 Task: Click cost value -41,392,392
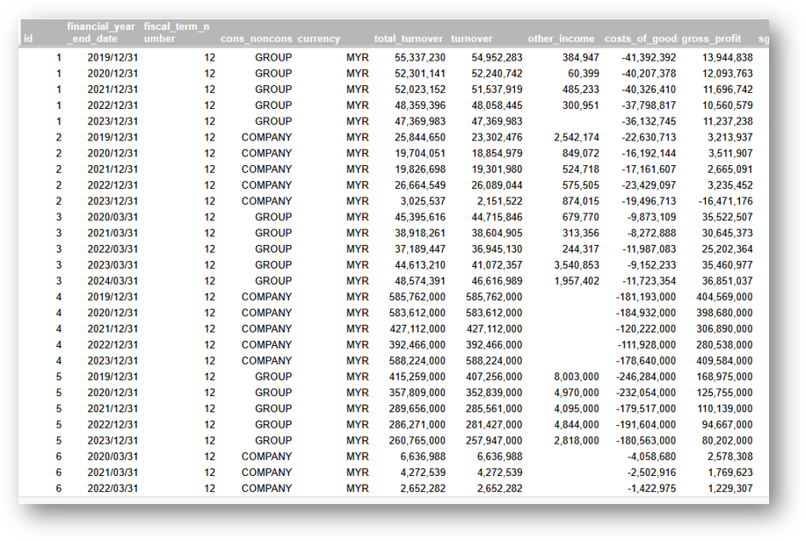649,58
